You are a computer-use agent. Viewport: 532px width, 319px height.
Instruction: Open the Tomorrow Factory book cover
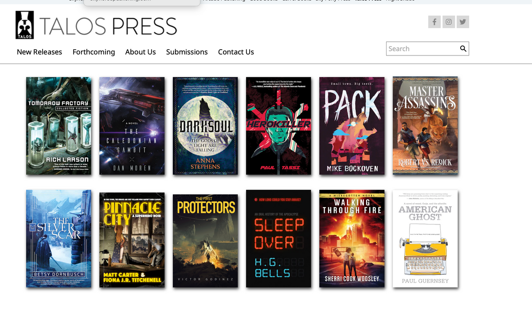tap(59, 126)
